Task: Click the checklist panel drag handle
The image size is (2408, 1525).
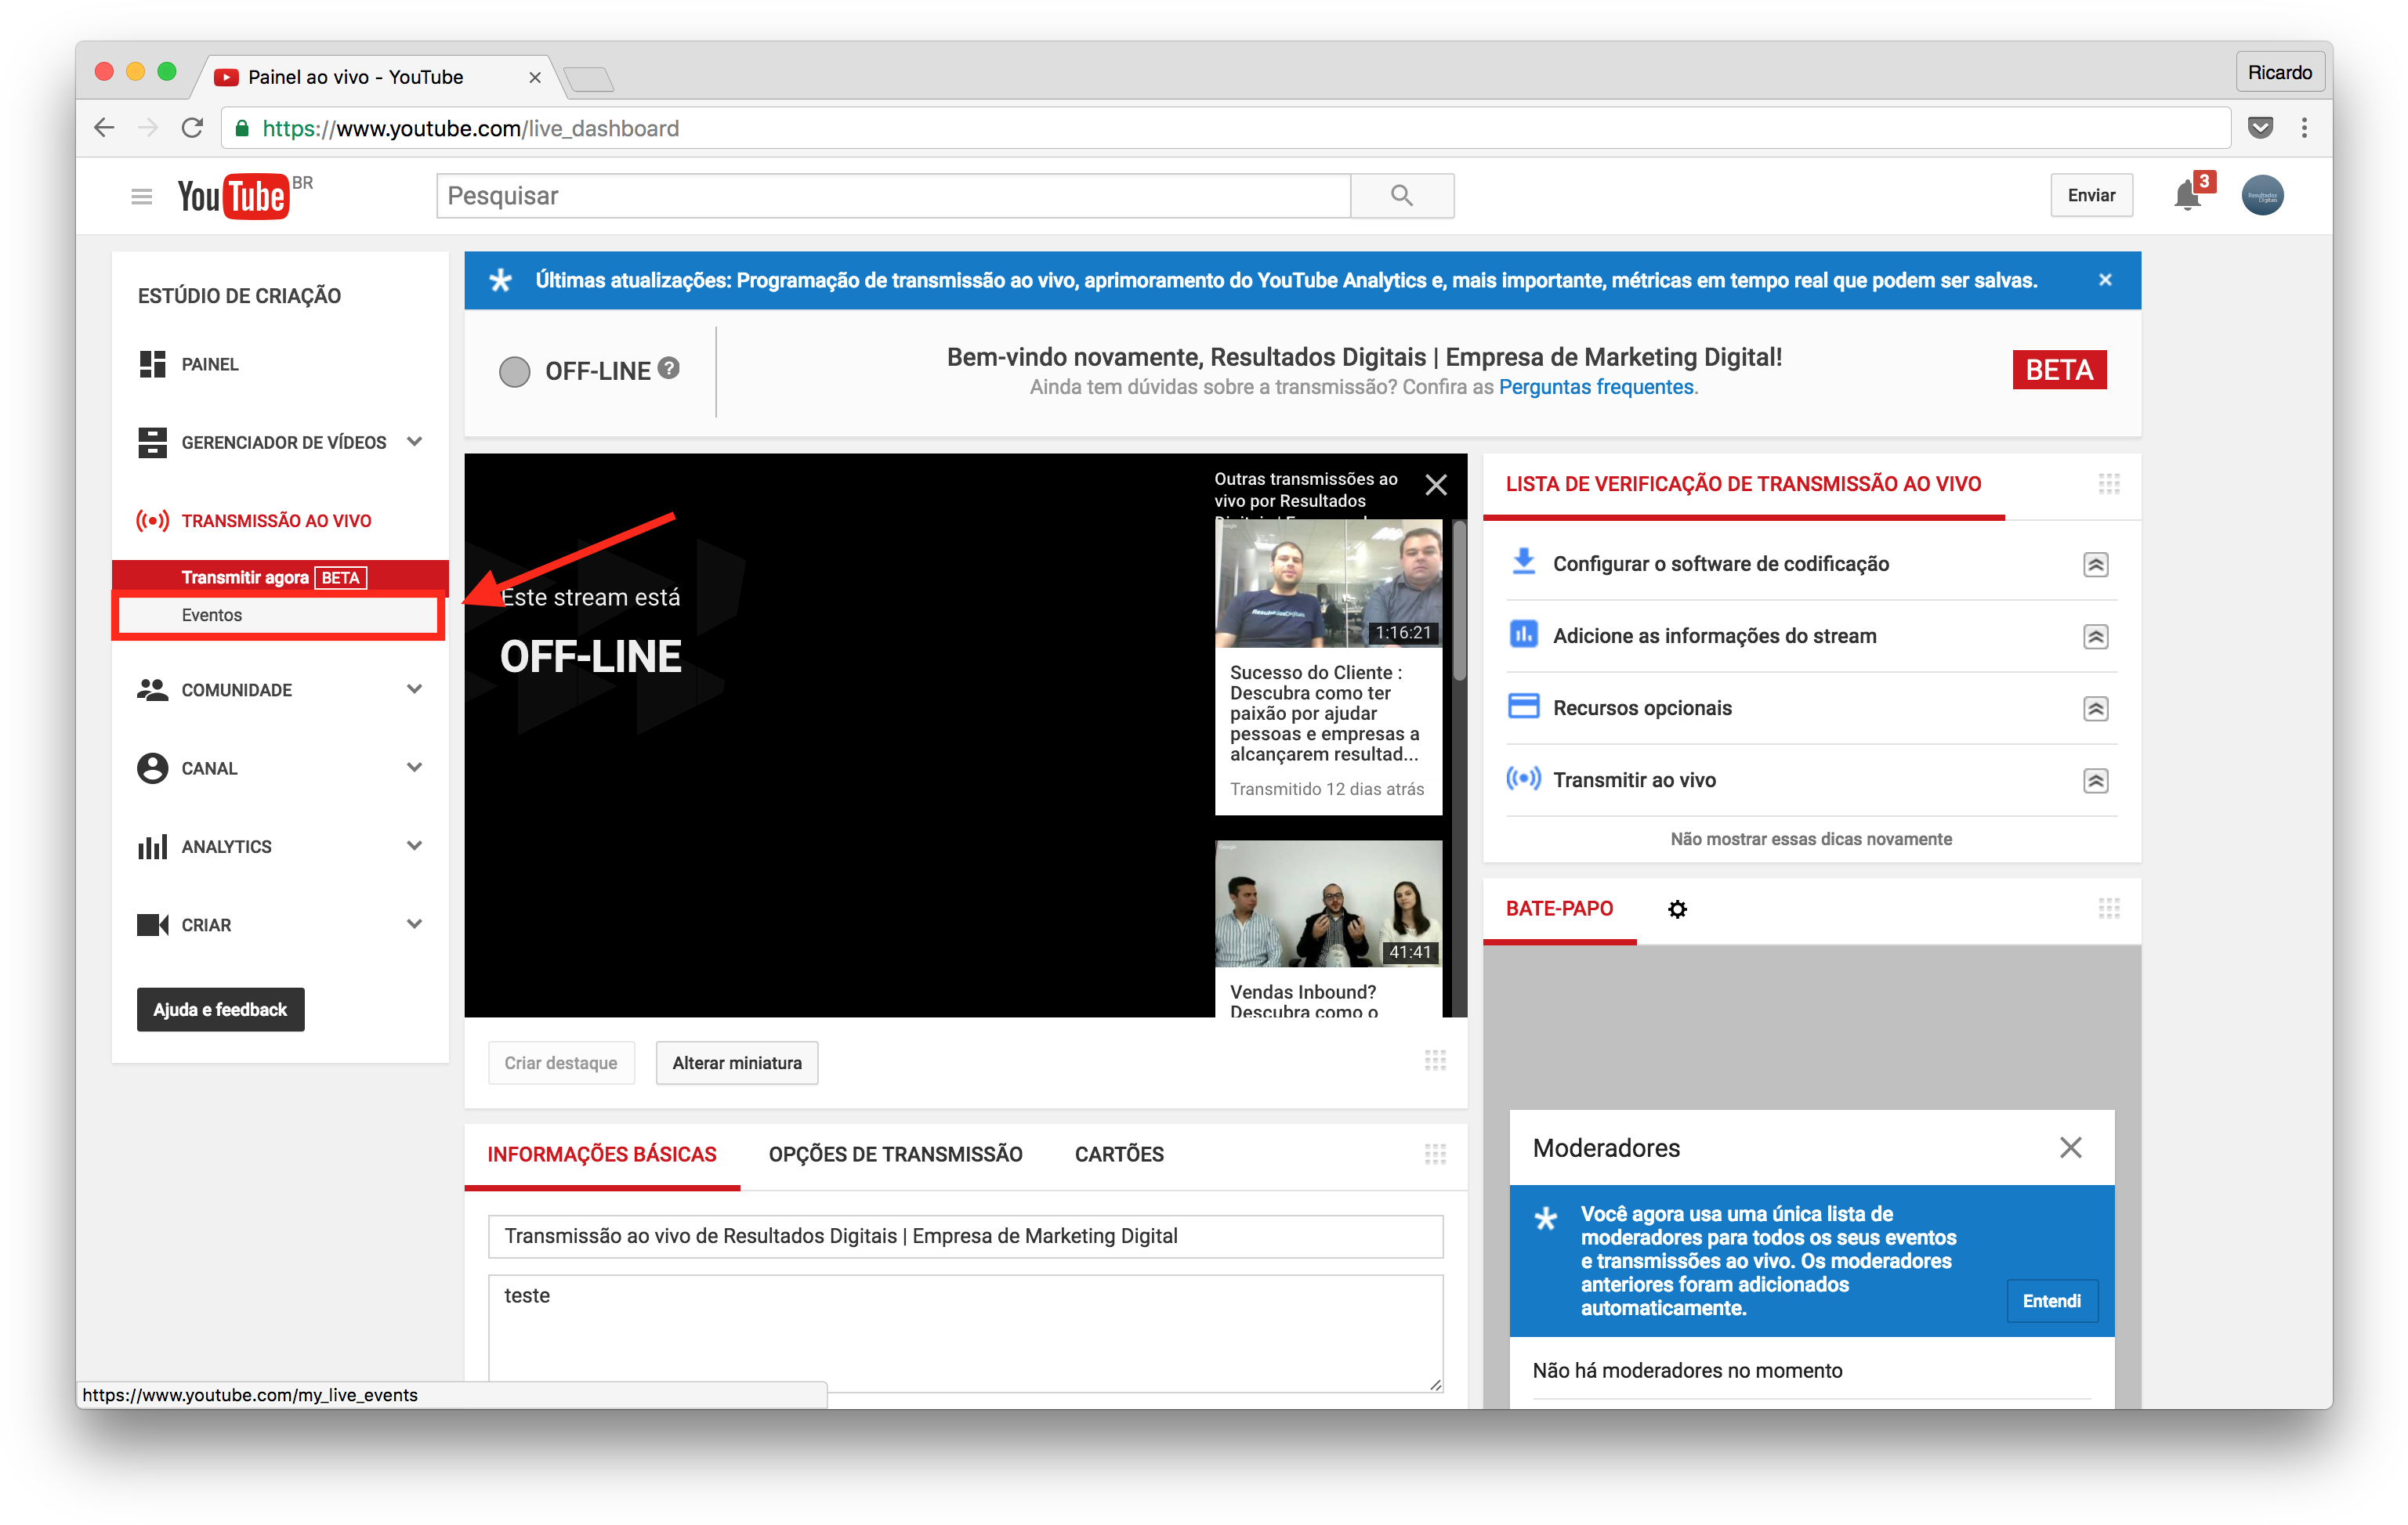Action: point(2108,484)
